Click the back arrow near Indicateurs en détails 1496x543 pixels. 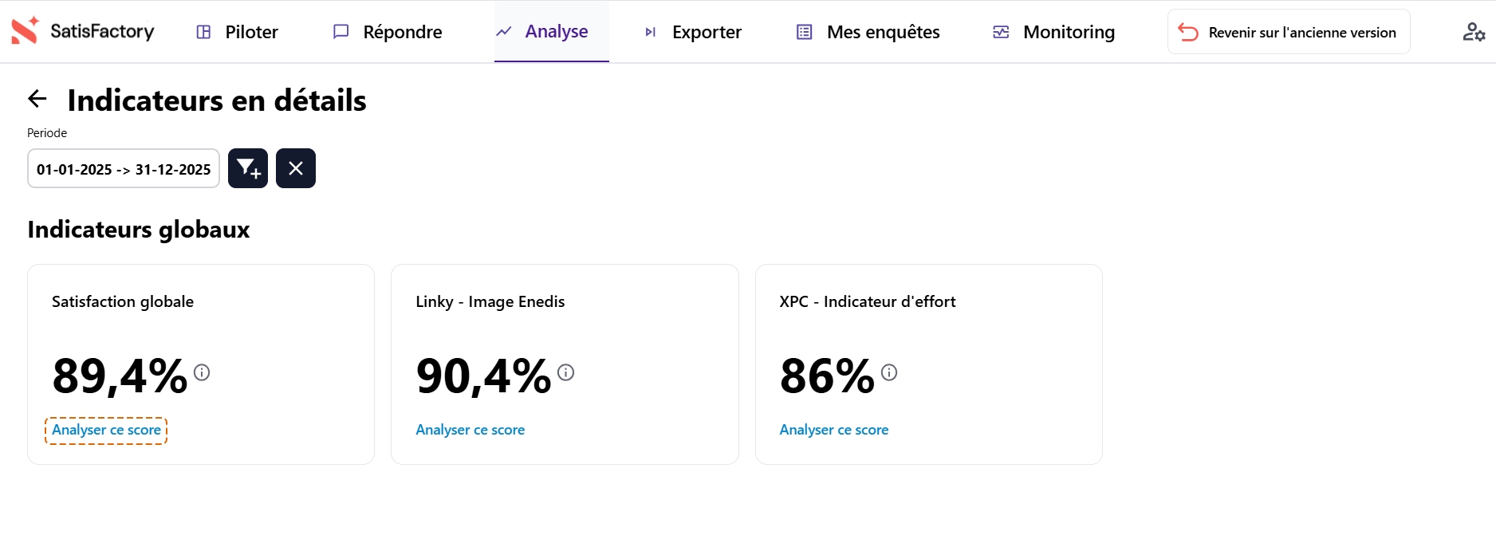(x=36, y=99)
